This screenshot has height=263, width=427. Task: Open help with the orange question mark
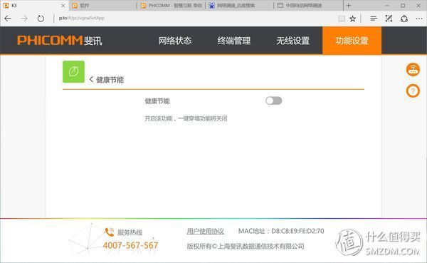click(x=413, y=91)
